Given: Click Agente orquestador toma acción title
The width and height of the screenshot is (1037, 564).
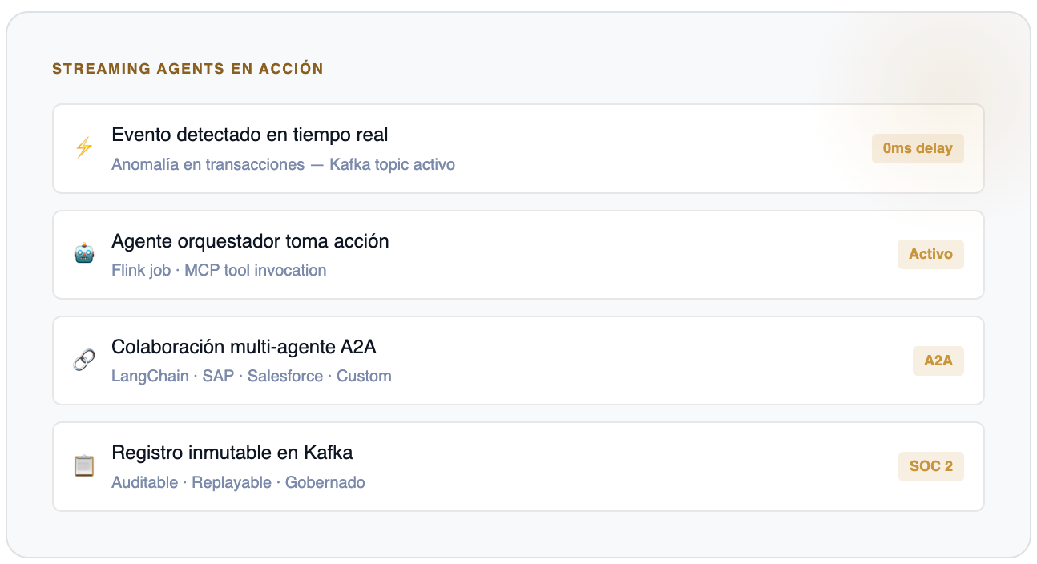Looking at the screenshot, I should (x=250, y=241).
